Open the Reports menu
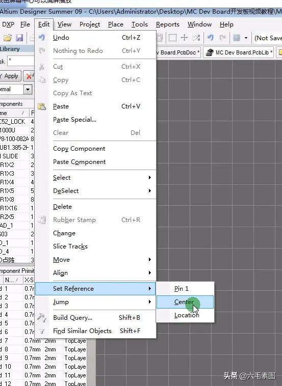Viewport: 282px width, 386px height. (168, 24)
